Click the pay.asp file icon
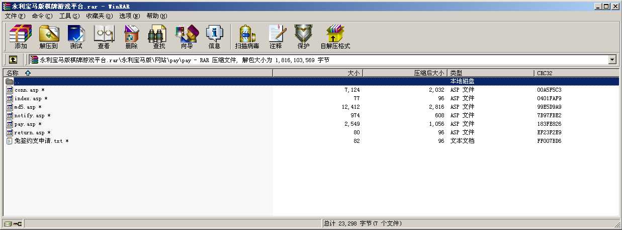Viewport: 622px width, 230px height. 10,124
